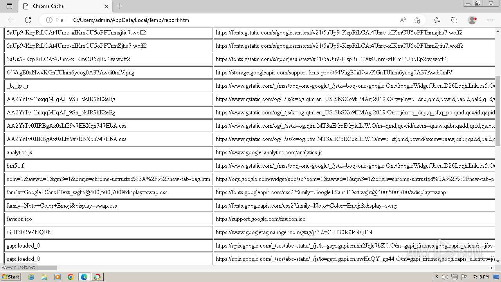Select the G-H30R9PNQFN filename cell

tap(109, 232)
